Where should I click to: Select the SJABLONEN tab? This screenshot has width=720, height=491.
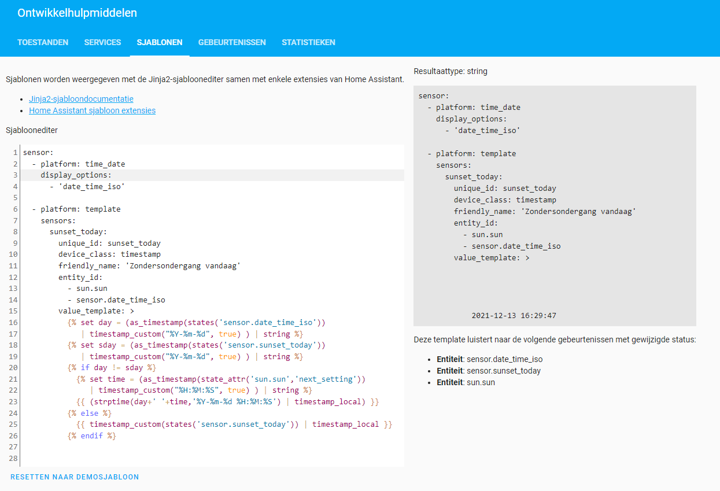pyautogui.click(x=159, y=42)
